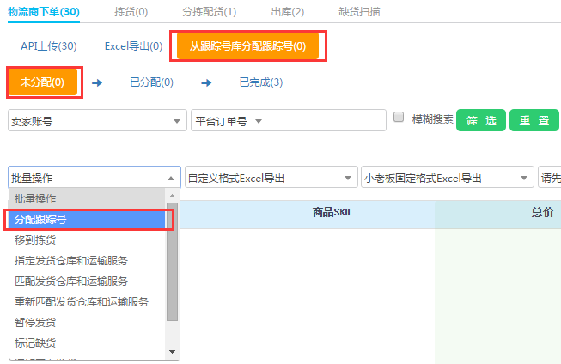Select 暂停发货 option in list
The image size is (561, 364).
pyautogui.click(x=86, y=322)
